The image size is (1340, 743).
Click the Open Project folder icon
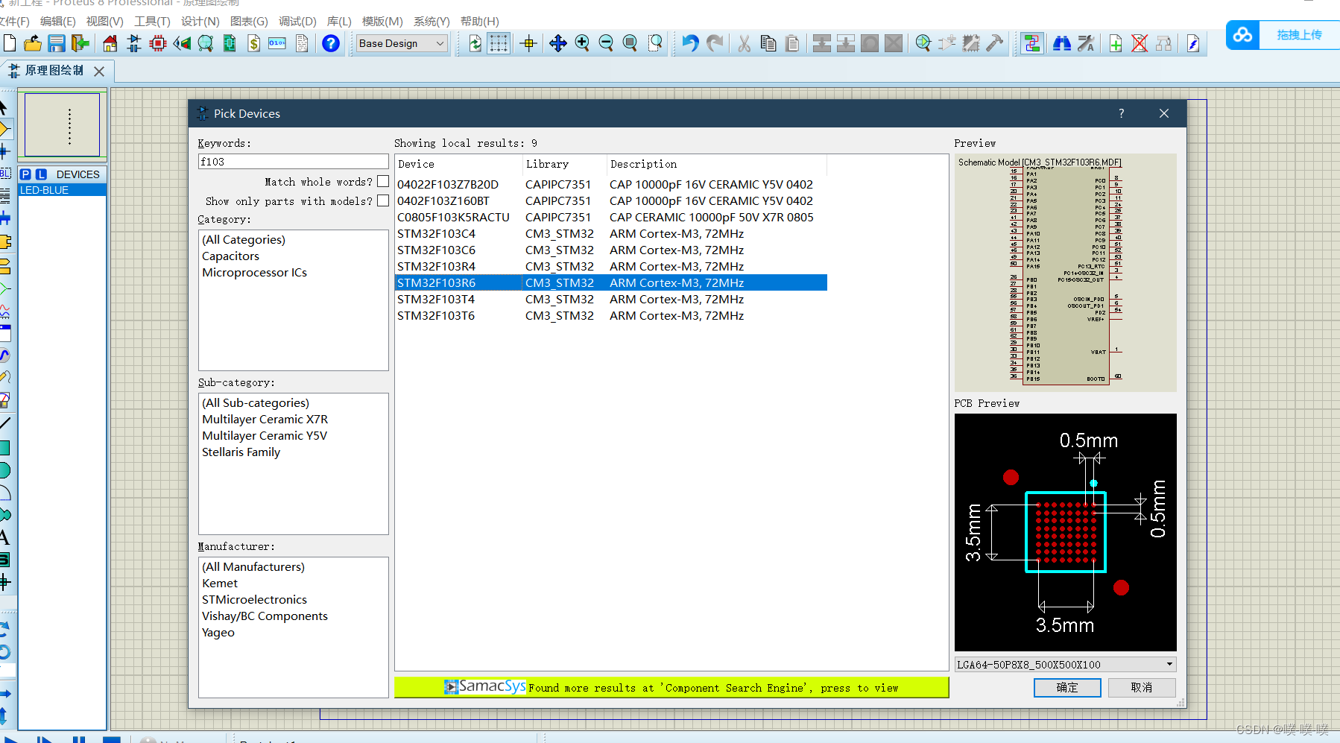[33, 43]
